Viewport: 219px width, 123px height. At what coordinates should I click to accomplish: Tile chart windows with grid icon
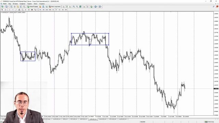pyautogui.click(x=80, y=6)
